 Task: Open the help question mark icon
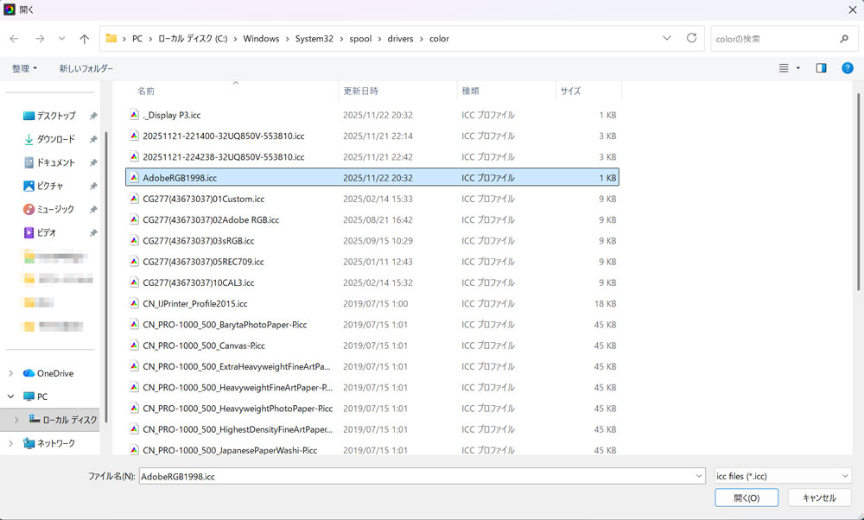848,68
